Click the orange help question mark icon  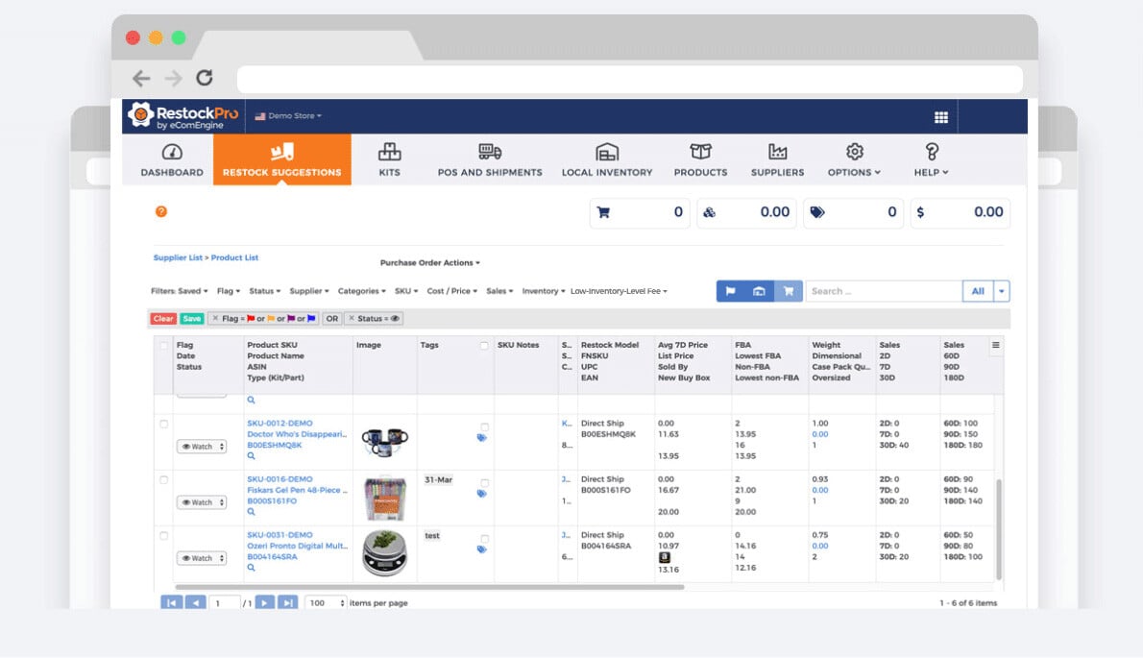click(161, 211)
